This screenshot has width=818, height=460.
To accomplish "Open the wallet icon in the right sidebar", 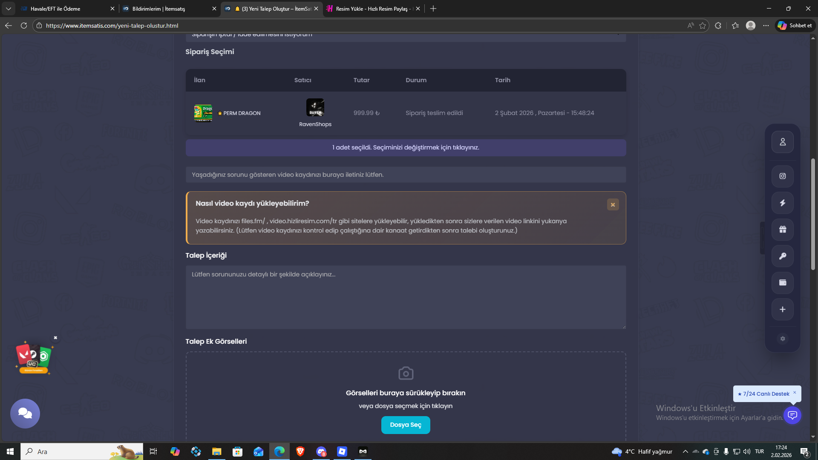I will point(782,283).
